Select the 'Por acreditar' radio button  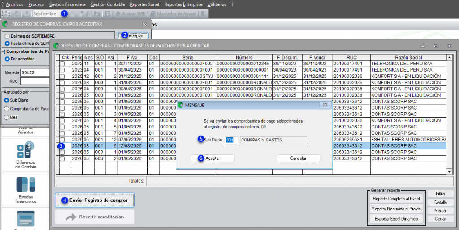7,59
